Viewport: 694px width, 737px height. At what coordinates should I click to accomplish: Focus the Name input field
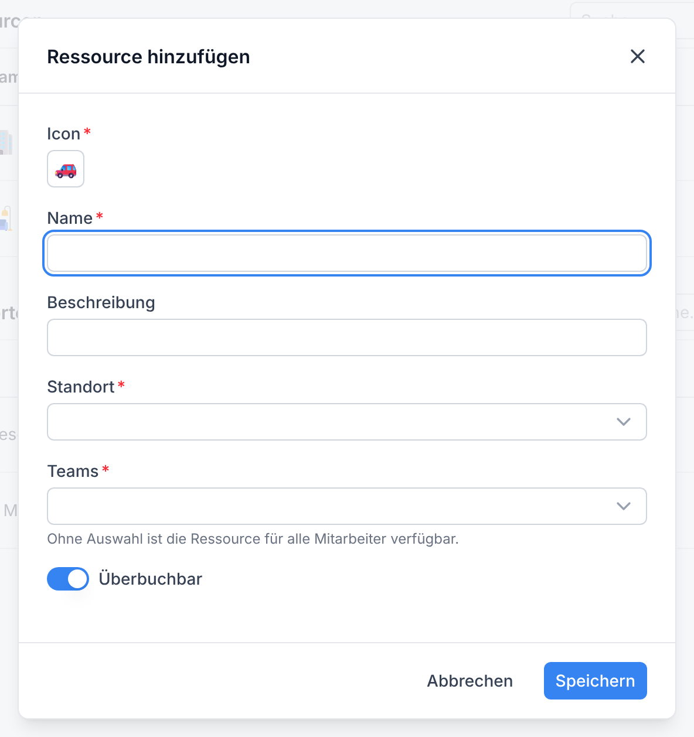tap(347, 253)
